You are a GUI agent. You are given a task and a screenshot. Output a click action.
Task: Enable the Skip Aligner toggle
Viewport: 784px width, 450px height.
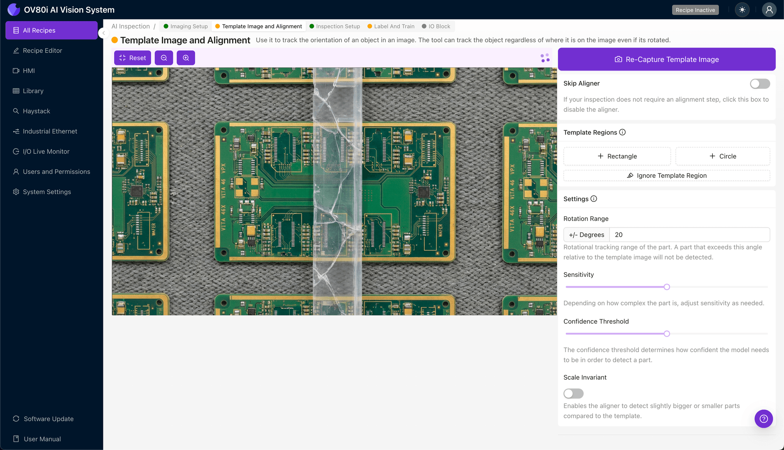[x=760, y=83]
